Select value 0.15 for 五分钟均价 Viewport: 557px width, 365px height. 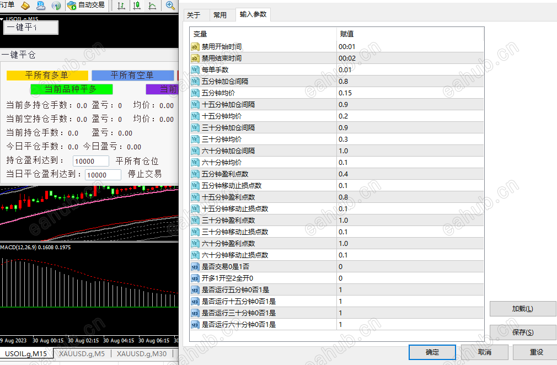pyautogui.click(x=410, y=93)
